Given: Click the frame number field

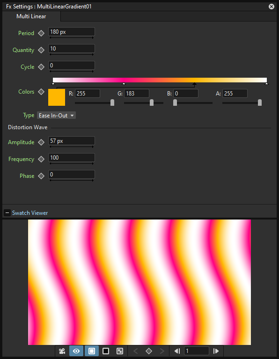Looking at the screenshot, I should (x=197, y=351).
